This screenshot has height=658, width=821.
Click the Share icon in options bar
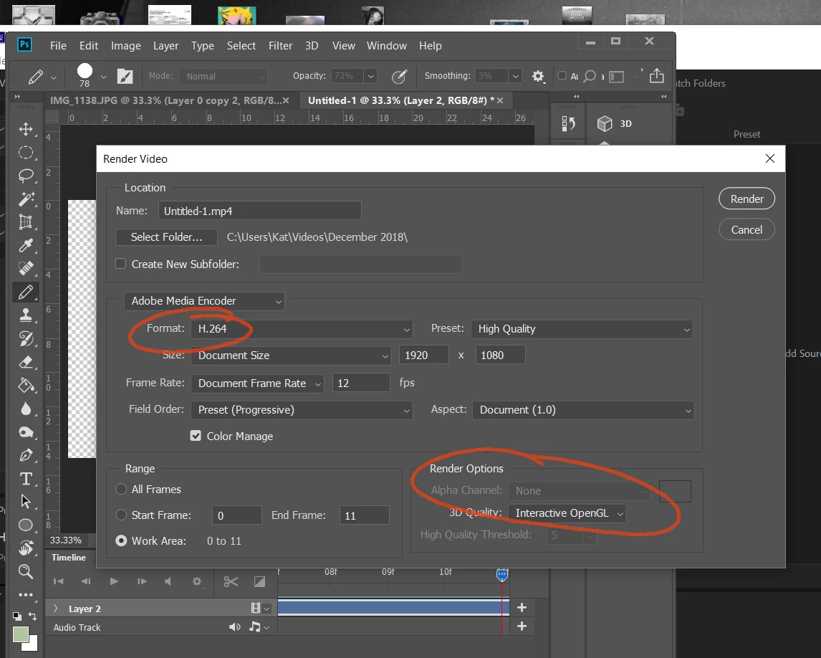[657, 76]
